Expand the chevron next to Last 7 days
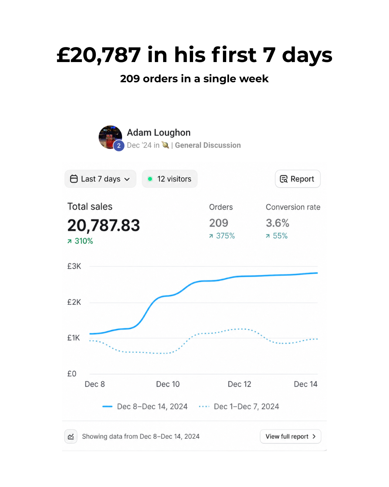The image size is (389, 487). pos(127,179)
